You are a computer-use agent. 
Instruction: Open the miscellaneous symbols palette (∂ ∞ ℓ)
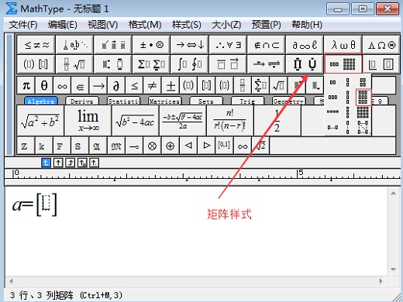305,45
